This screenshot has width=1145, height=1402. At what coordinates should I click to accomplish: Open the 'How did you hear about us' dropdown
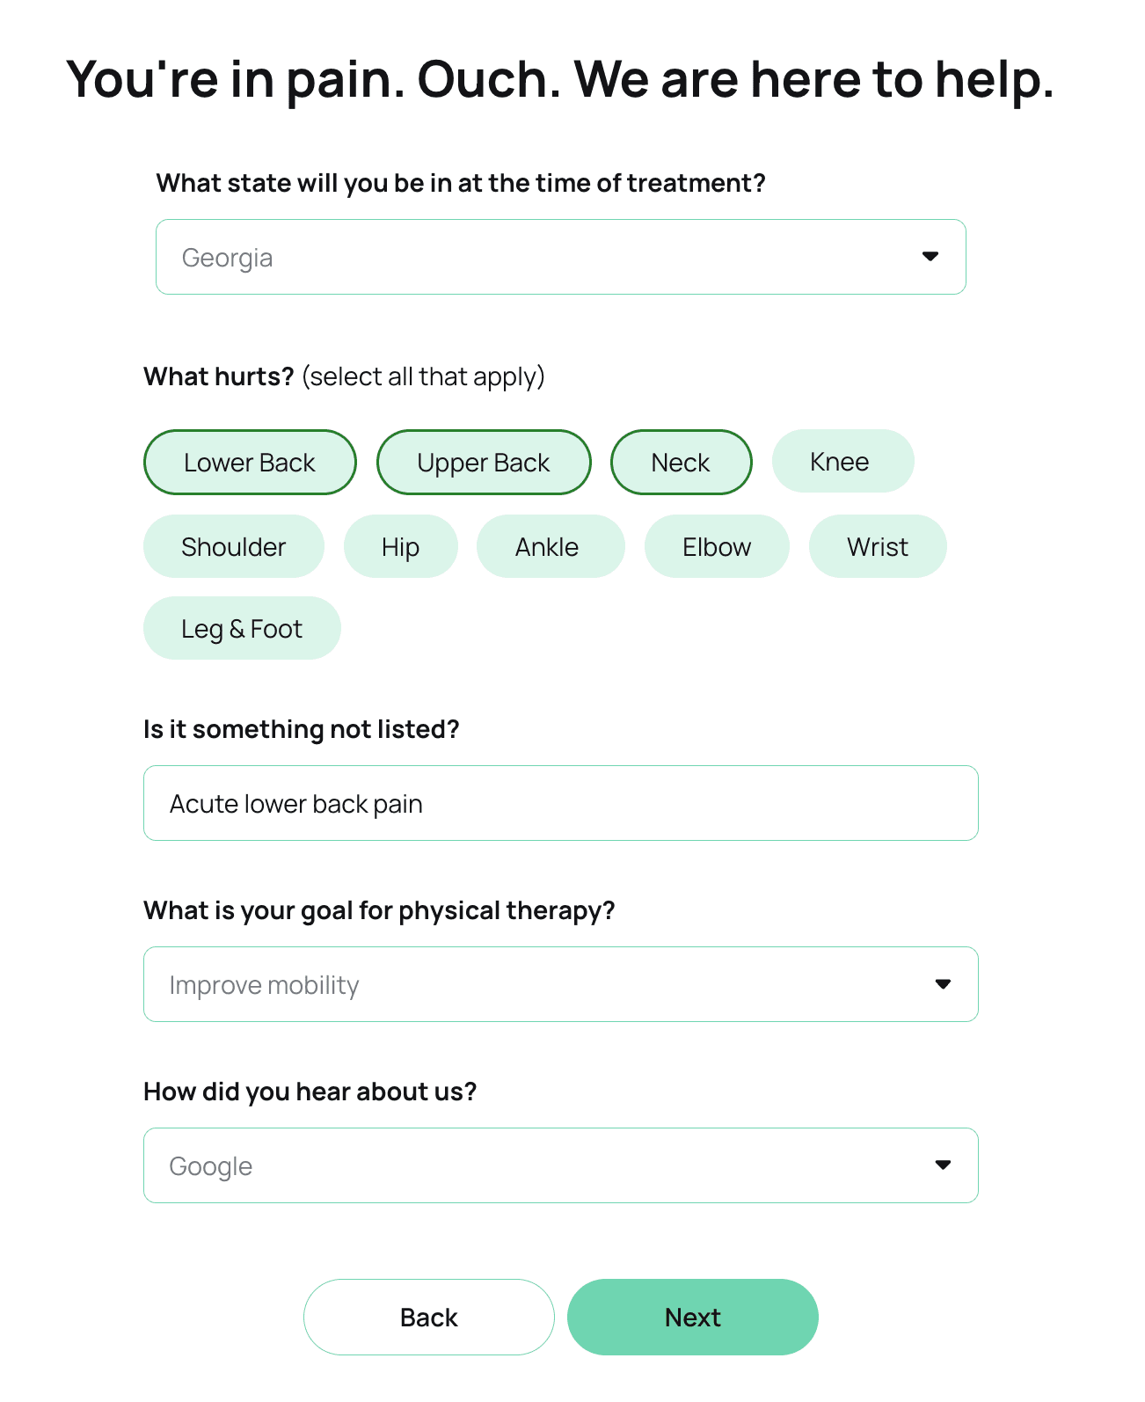561,1165
